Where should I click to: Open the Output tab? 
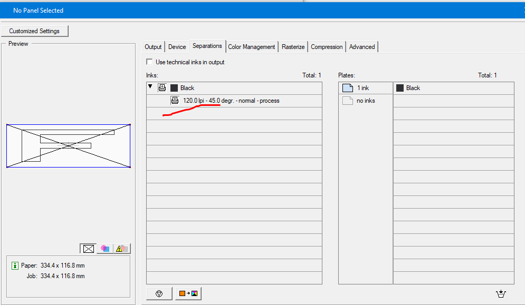point(153,47)
